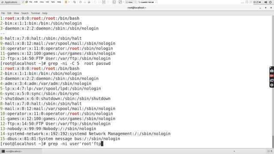Open the VMware Tabs menu
This screenshot has height=154, width=274.
pyautogui.click(x=53, y=2)
